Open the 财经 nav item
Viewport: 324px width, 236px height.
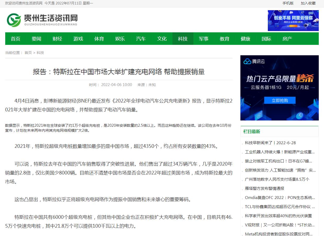[x=57, y=39]
